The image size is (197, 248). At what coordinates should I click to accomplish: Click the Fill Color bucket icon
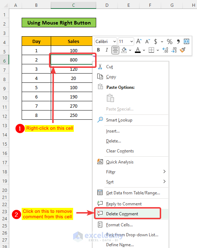coord(124,50)
